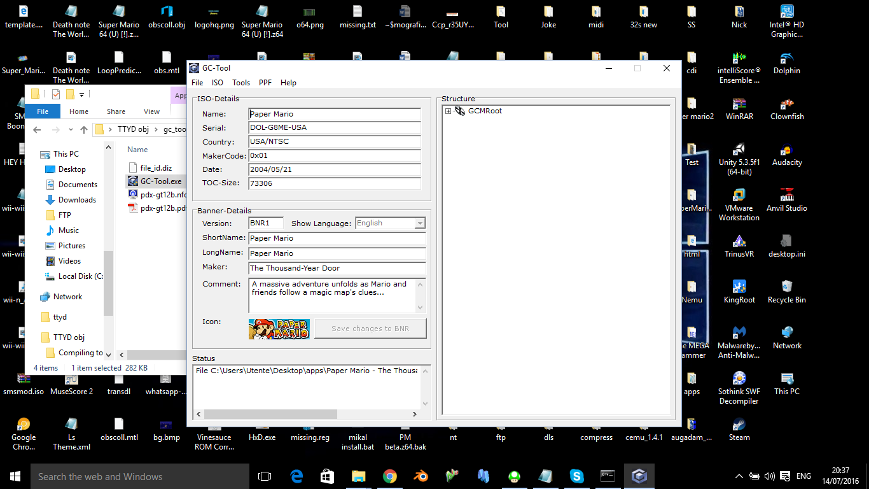The image size is (869, 489).
Task: Open the ISO menu
Action: (218, 83)
